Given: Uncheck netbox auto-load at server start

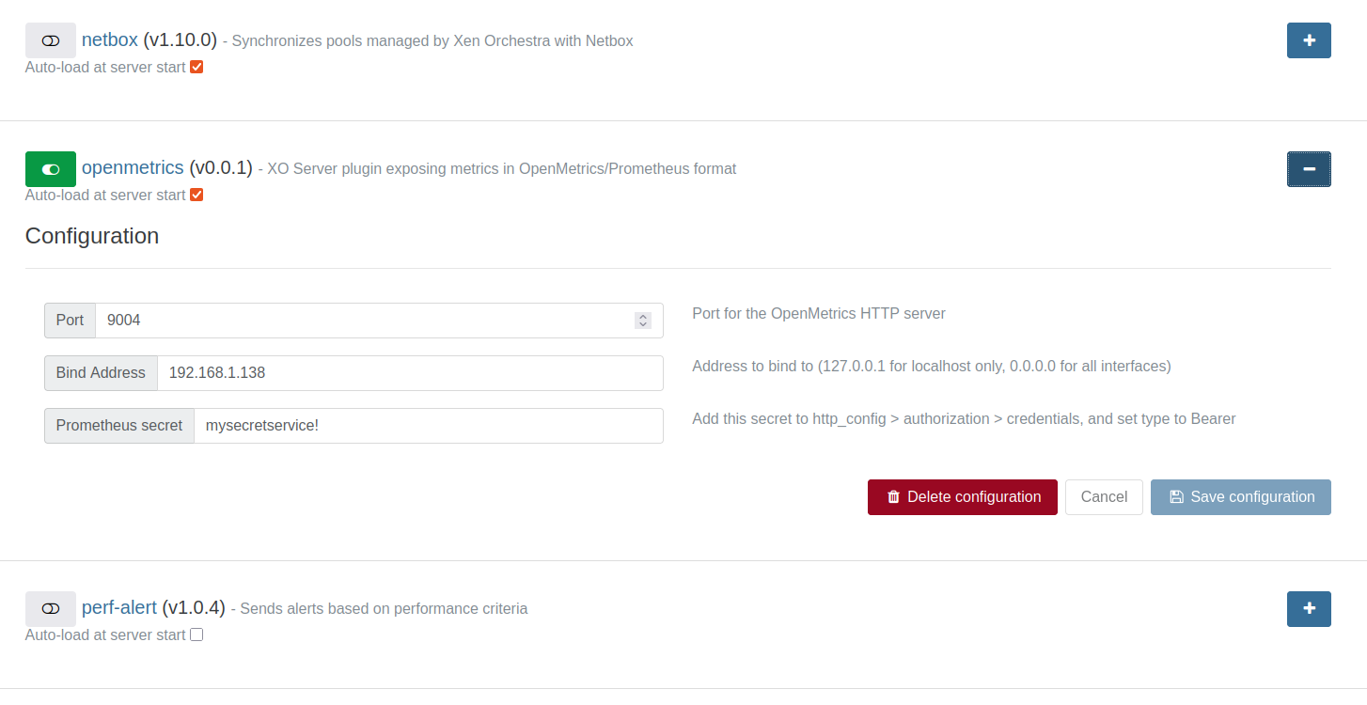Looking at the screenshot, I should pos(196,68).
